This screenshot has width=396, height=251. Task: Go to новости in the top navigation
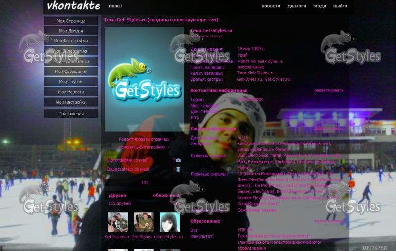271,6
